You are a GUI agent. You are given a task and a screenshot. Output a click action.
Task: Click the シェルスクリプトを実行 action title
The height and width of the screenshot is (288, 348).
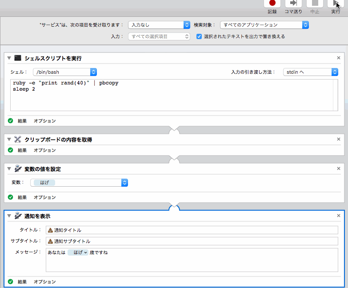pos(53,58)
